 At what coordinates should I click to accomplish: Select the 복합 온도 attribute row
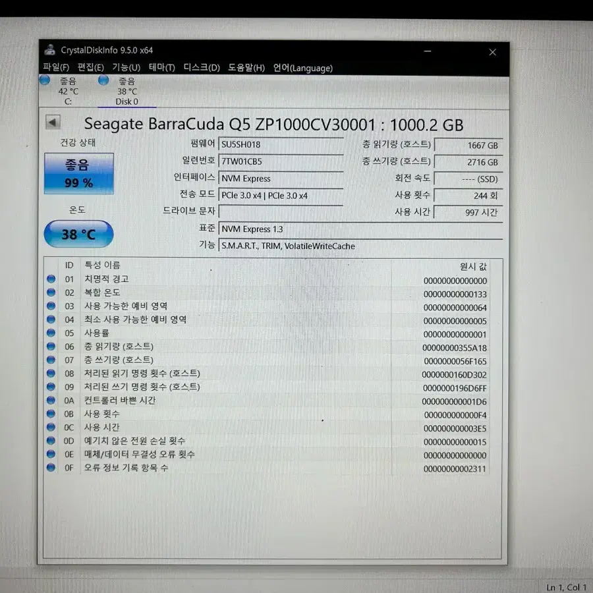[x=268, y=293]
